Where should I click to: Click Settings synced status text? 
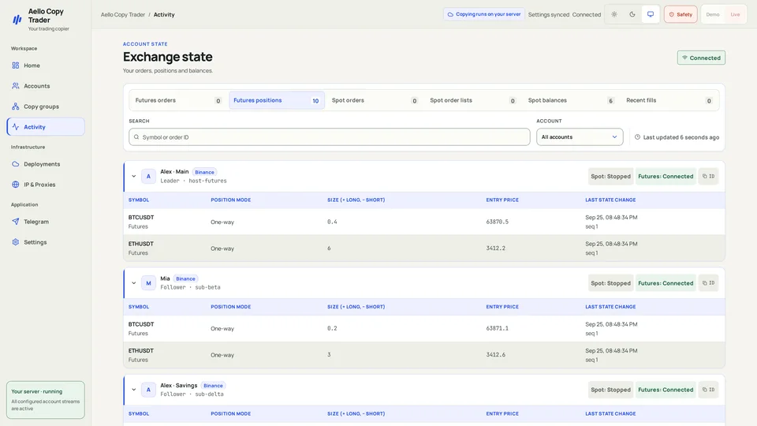(549, 14)
